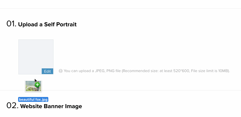
Task: Select the empty self portrait placeholder
Action: (36, 57)
